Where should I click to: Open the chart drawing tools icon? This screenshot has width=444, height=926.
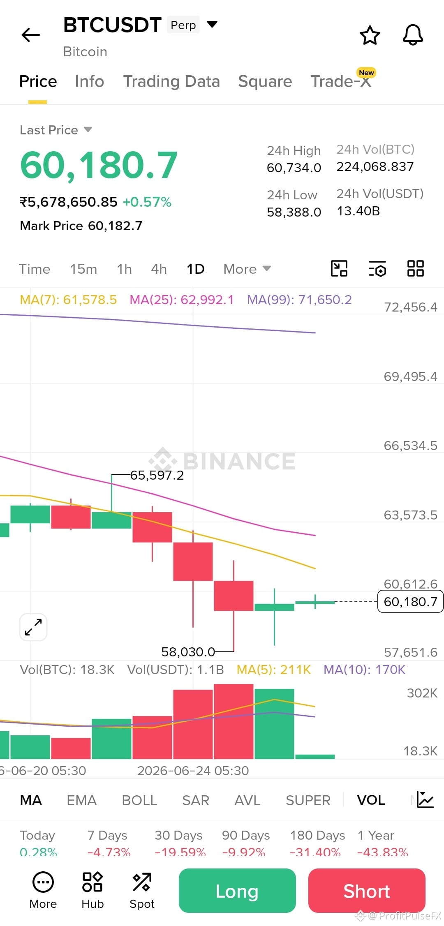[x=339, y=269]
